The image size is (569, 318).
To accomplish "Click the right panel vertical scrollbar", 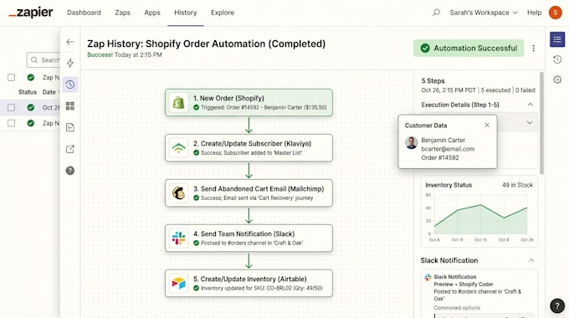I will [541, 123].
